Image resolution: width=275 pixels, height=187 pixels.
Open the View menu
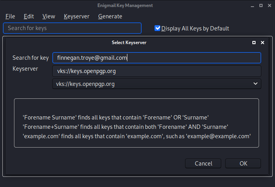pyautogui.click(x=49, y=16)
